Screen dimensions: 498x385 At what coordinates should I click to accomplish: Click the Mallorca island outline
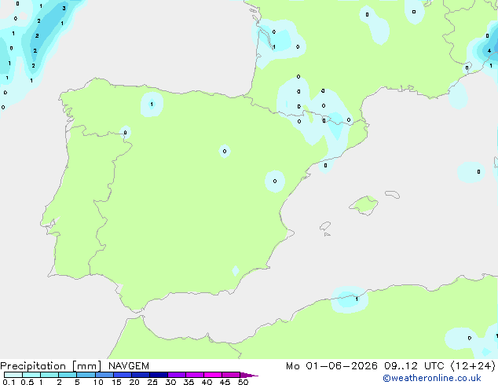pos(364,205)
